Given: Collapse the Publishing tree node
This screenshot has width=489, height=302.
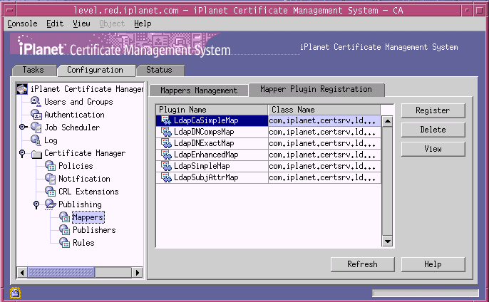Looking at the screenshot, I should pos(36,204).
